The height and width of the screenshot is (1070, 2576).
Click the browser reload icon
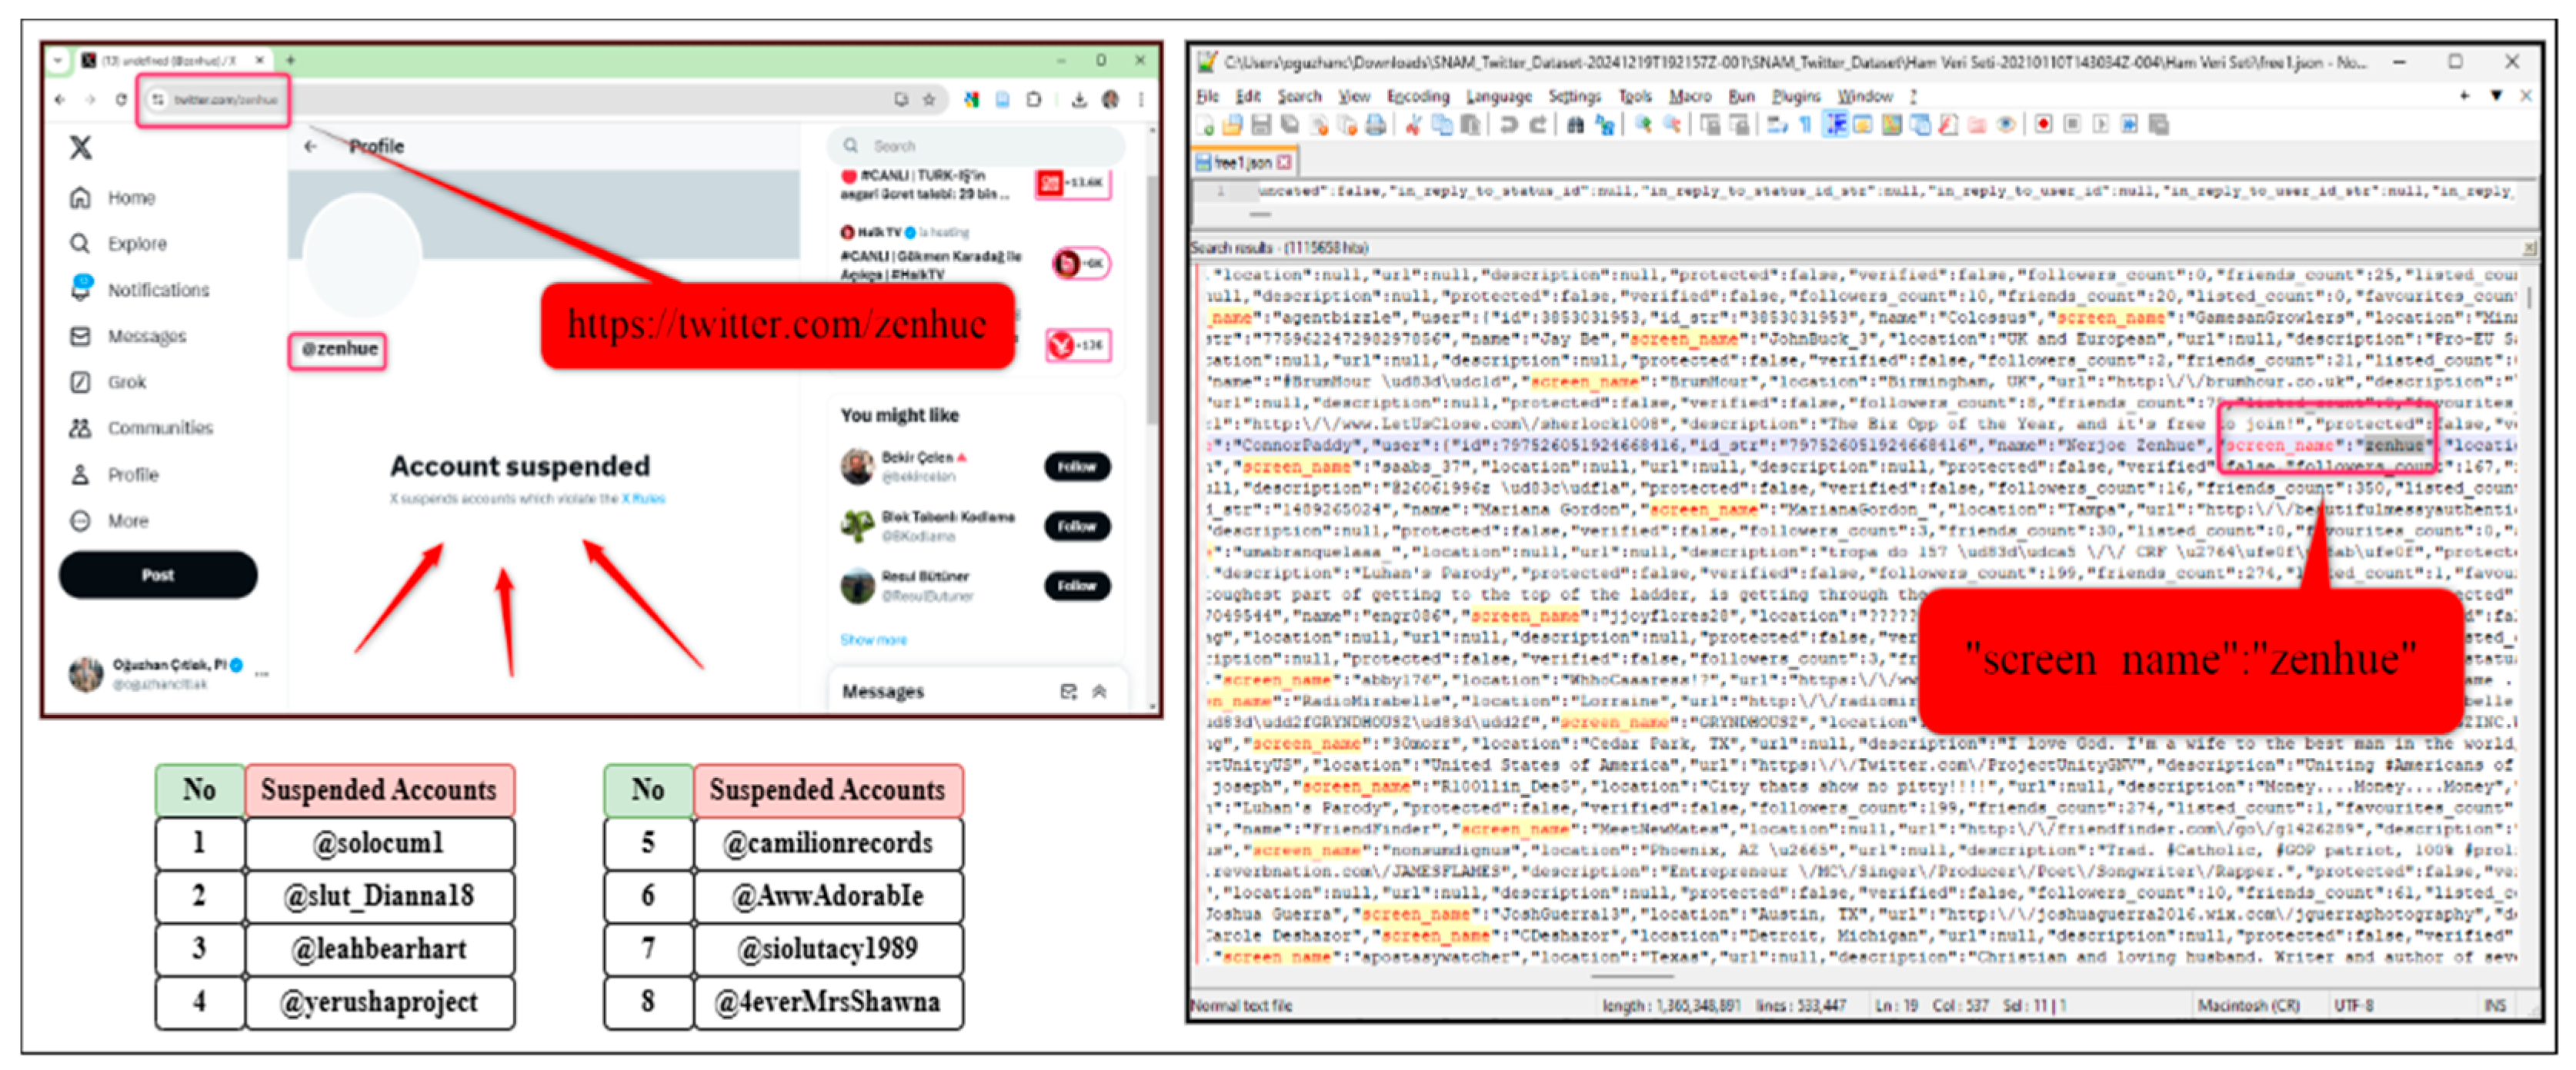121,99
